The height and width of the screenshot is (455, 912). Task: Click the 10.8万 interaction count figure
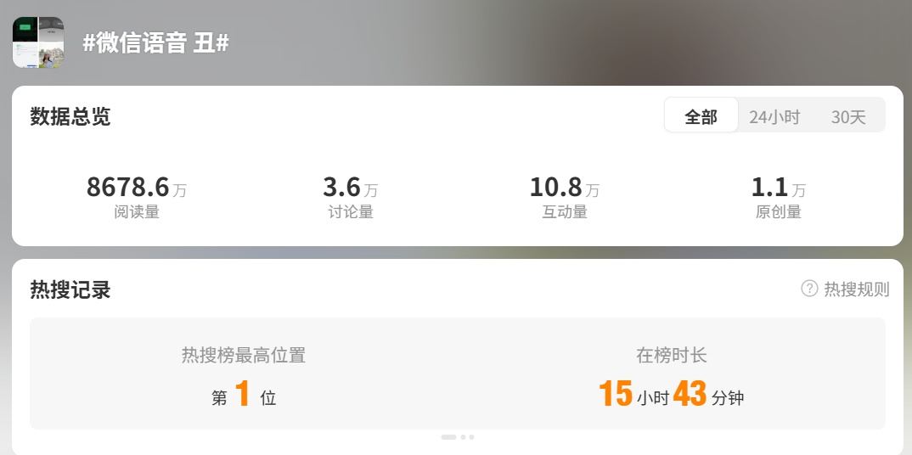tap(564, 188)
